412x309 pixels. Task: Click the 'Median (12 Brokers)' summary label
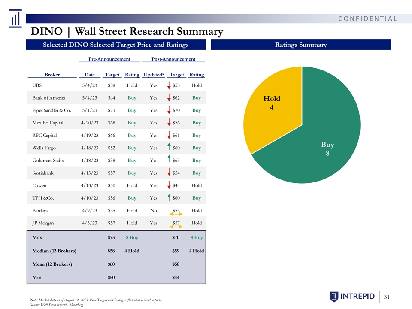[55, 251]
